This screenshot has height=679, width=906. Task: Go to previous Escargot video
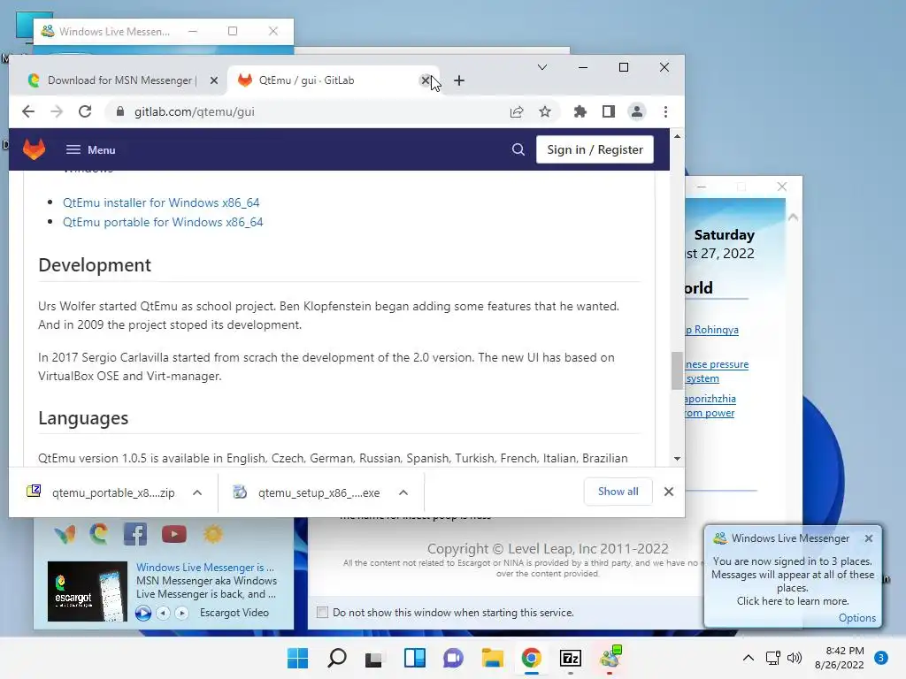[163, 613]
